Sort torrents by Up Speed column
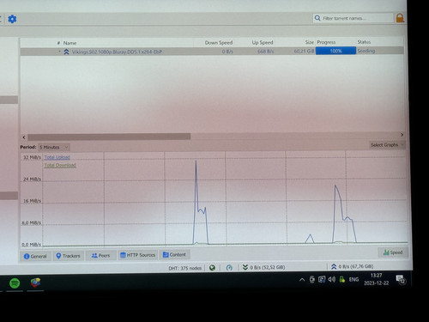The image size is (429, 322). [263, 43]
